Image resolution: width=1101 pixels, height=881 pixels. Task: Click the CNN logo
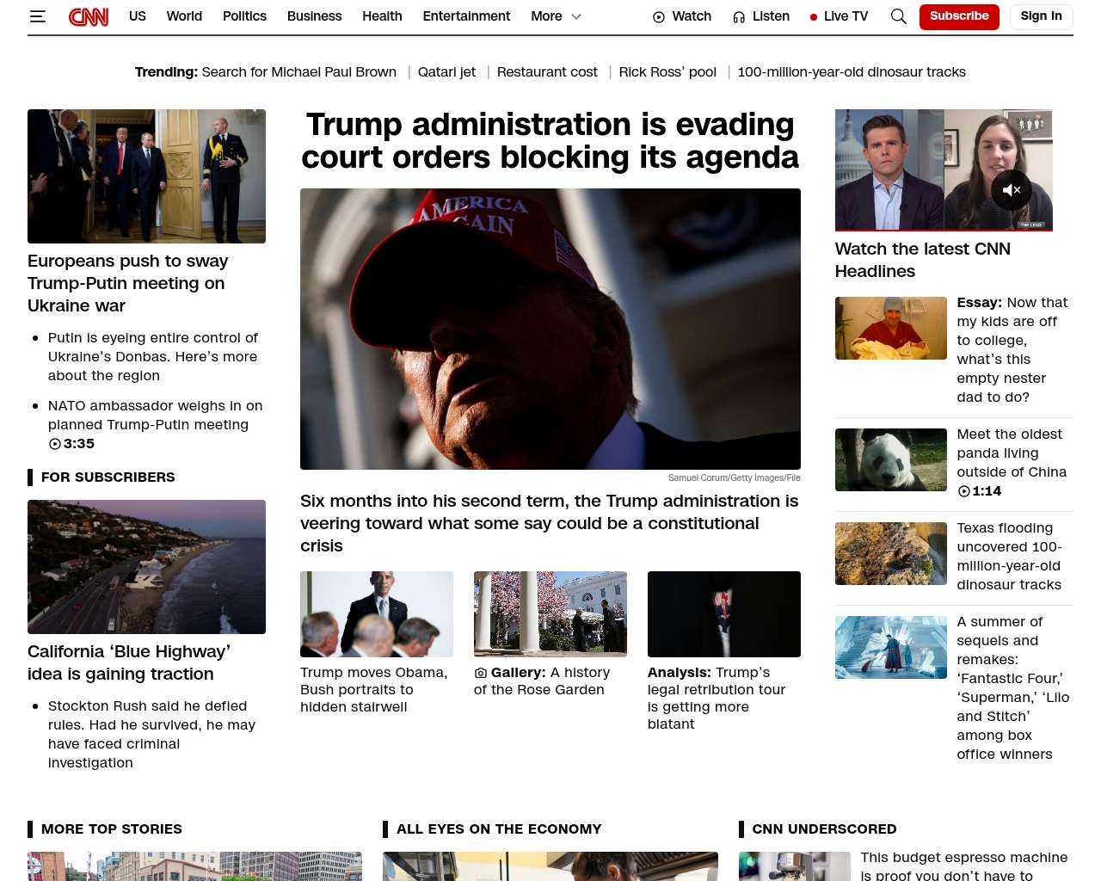[x=89, y=16]
